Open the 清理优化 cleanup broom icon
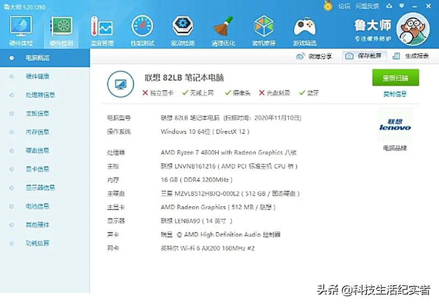439x304 pixels. coord(223,26)
